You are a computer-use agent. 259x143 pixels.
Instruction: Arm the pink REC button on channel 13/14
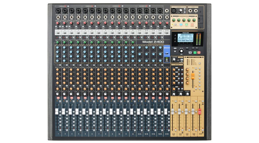click(140, 98)
